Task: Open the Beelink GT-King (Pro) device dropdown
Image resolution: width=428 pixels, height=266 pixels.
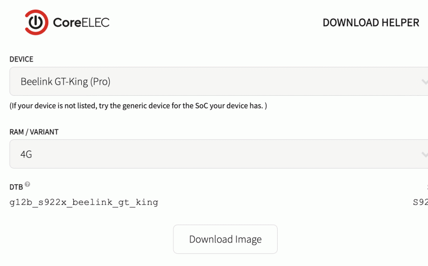Action: click(x=219, y=81)
